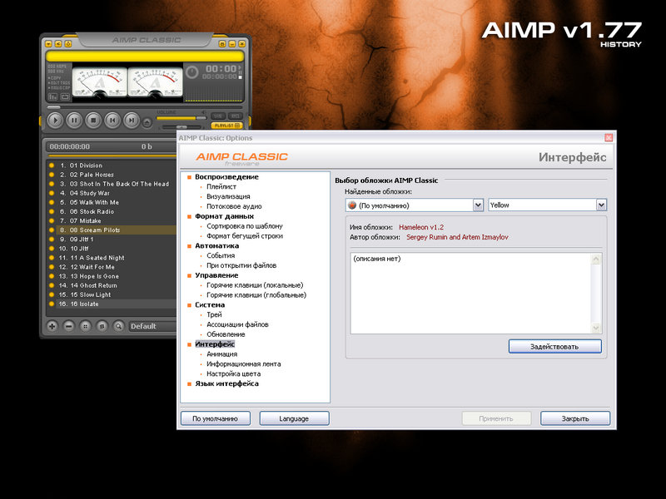Image resolution: width=666 pixels, height=499 pixels.
Task: Select Интерфейс in the options tree
Action: 215,344
